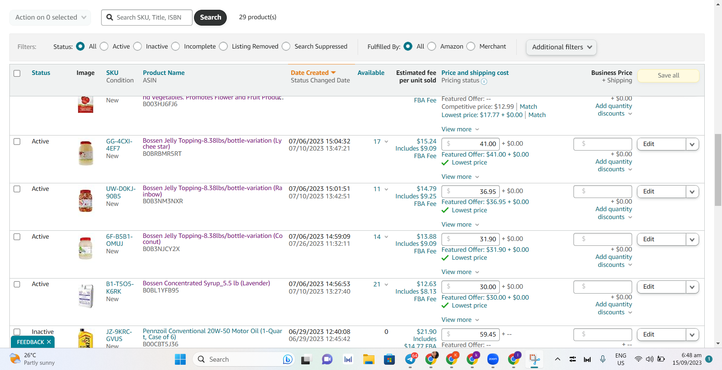This screenshot has width=722, height=370.
Task: Expand View more for SKU UW-D0KJ-90B5
Action: tap(460, 224)
